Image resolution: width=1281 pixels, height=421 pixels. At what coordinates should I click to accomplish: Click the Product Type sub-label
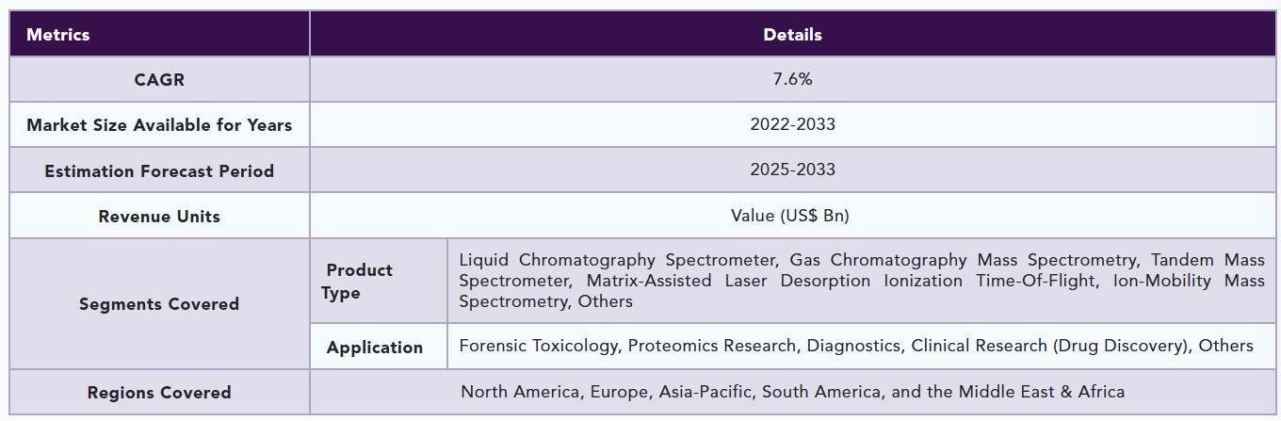357,282
